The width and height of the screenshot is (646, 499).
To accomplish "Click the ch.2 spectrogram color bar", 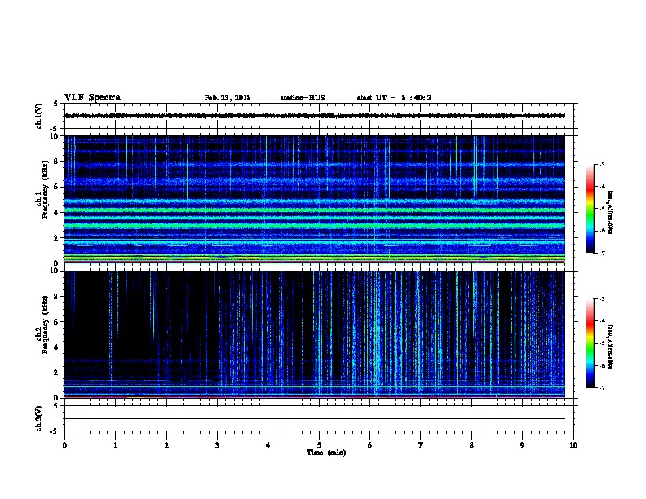I will (x=590, y=343).
